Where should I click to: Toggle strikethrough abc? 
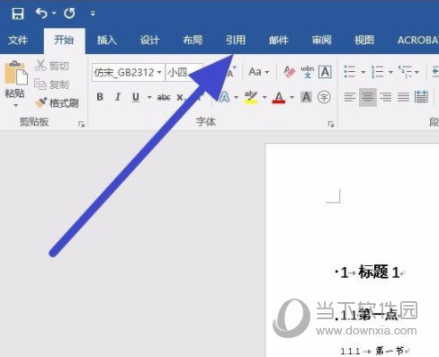pos(164,97)
